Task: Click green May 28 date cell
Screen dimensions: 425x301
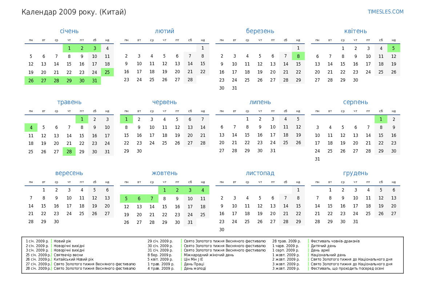Action: [x=69, y=151]
